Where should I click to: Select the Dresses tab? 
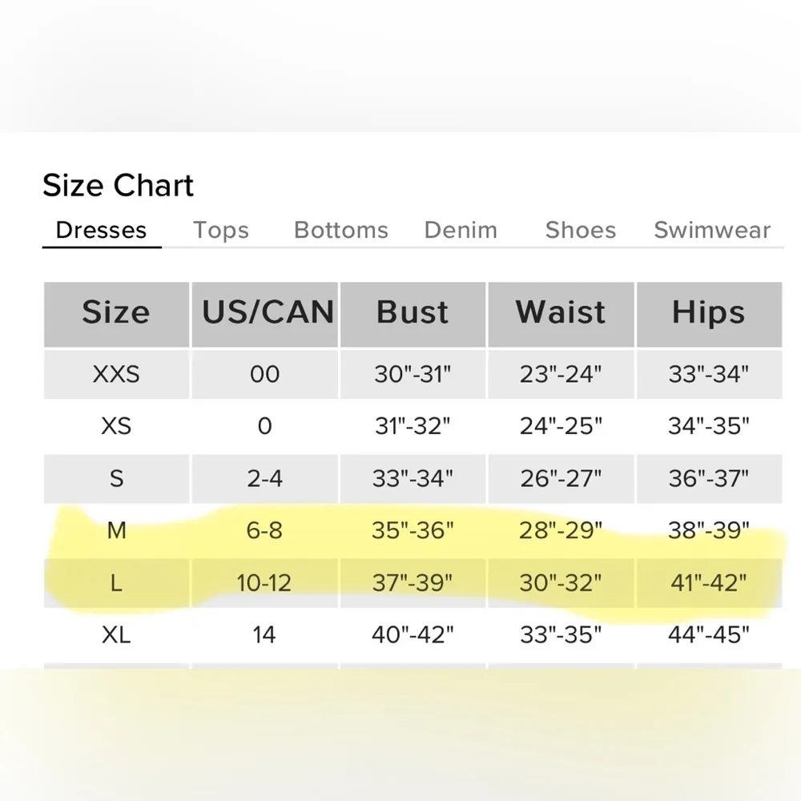click(101, 231)
